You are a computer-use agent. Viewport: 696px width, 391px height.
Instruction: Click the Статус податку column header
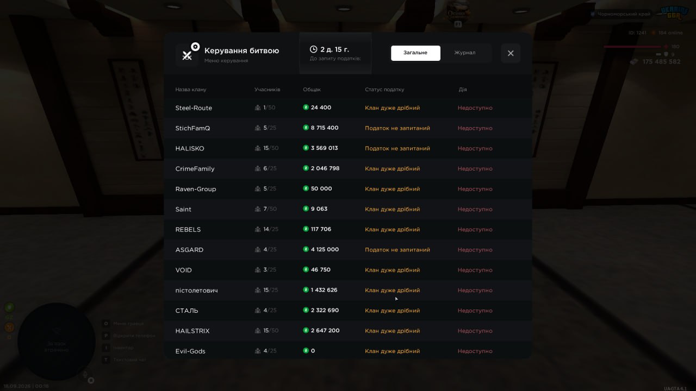point(384,90)
